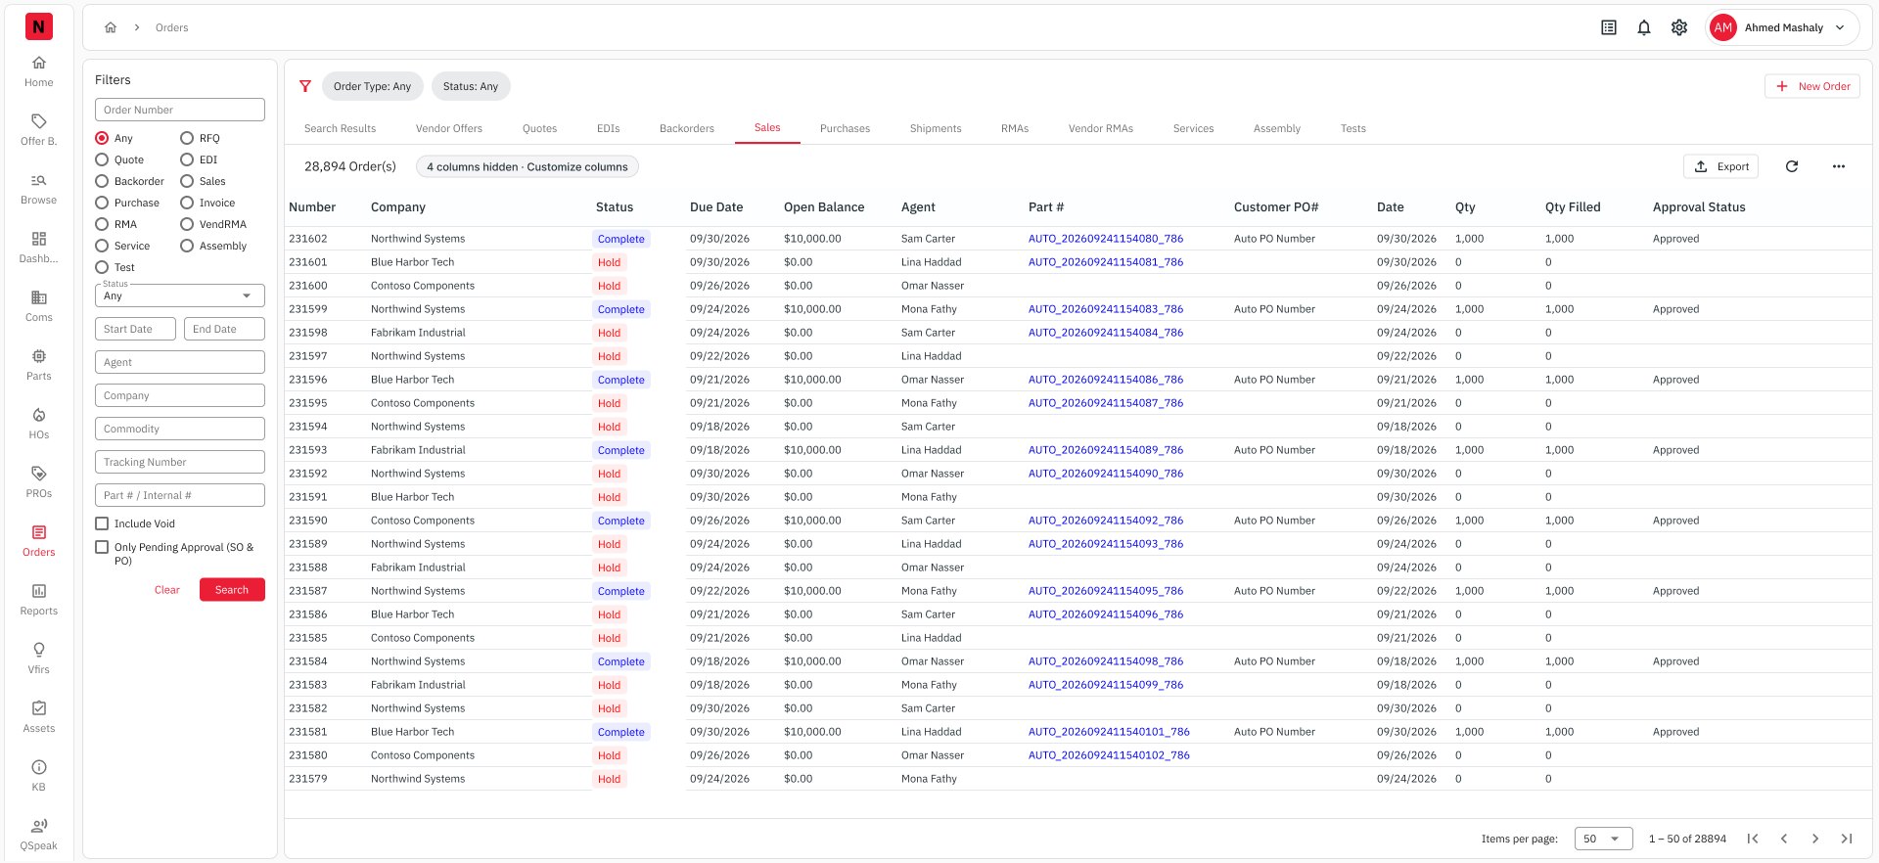Viewport: 1879px width, 863px height.
Task: Enable the Include Void checkbox
Action: (102, 523)
